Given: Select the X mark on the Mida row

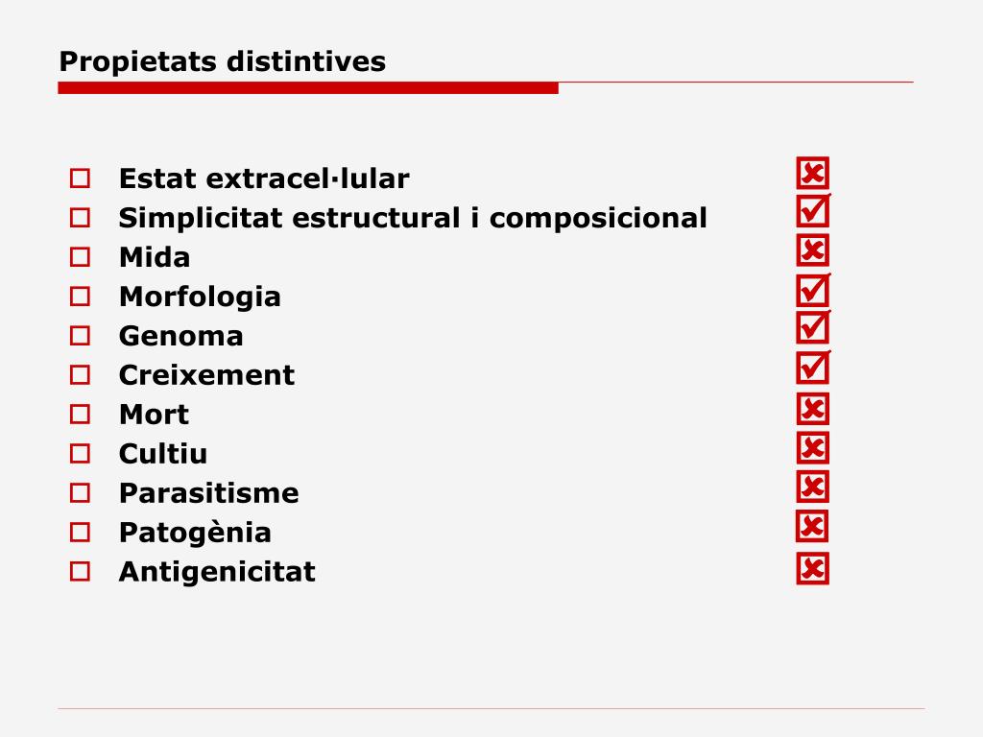Looking at the screenshot, I should [812, 250].
